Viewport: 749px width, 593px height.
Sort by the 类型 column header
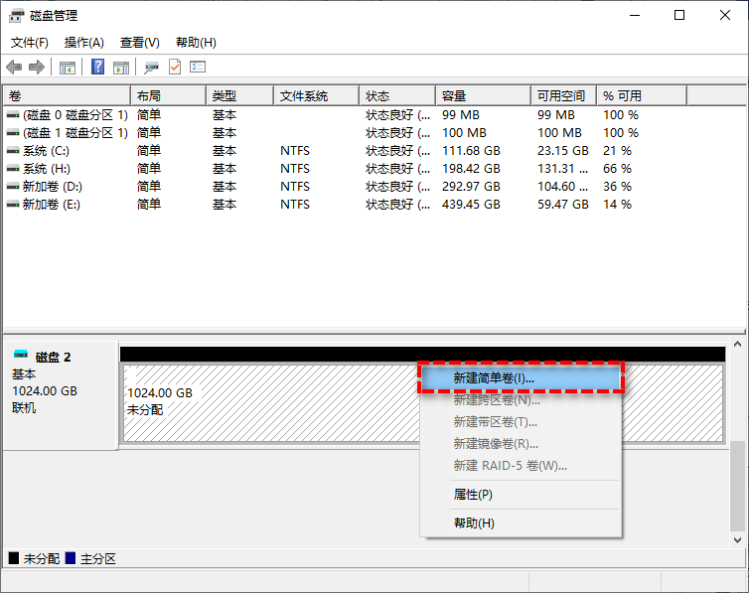click(x=240, y=96)
